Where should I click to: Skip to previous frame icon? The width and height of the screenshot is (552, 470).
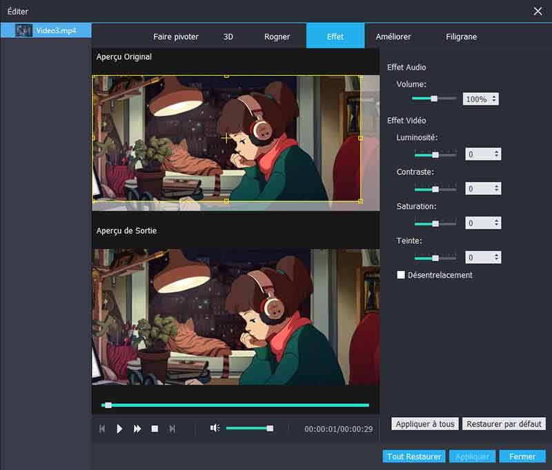[102, 429]
